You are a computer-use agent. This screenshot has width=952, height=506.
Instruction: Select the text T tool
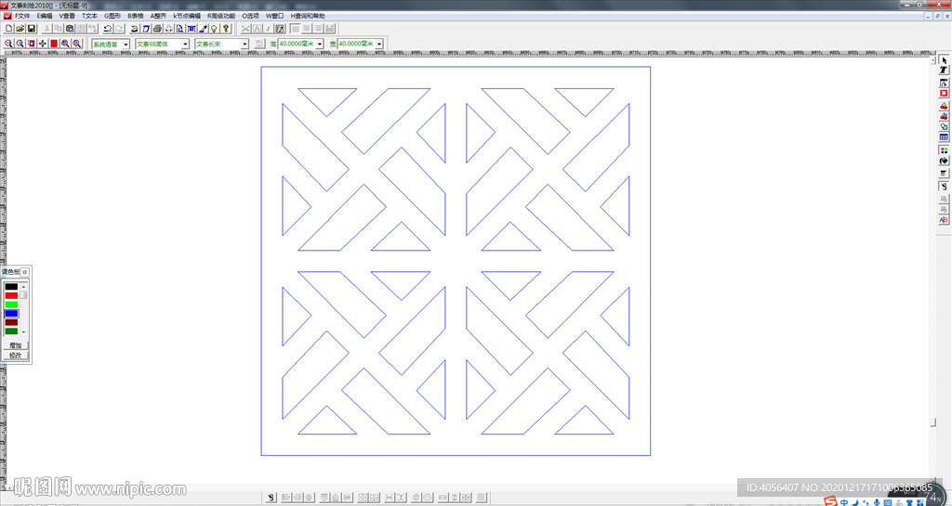click(x=944, y=71)
